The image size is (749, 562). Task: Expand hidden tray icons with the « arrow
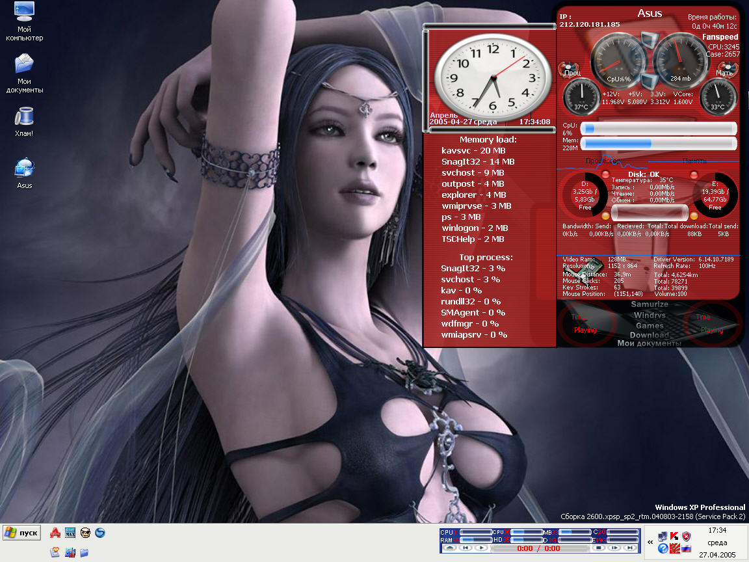650,542
